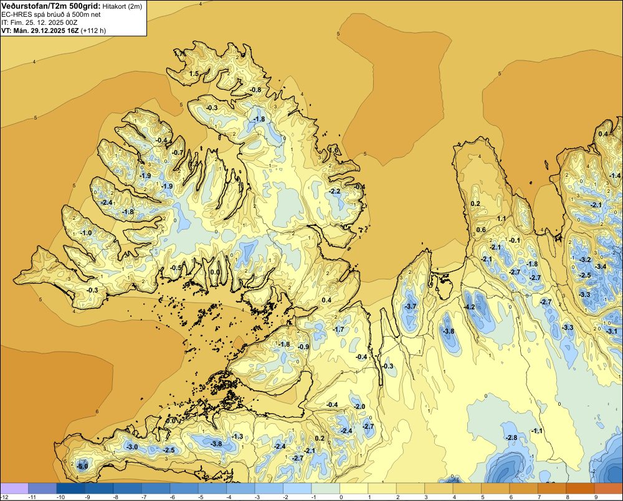Viewport: 623px width, 501px height.
Task: Click the '-0.1' temperature label
Action: coord(515,240)
